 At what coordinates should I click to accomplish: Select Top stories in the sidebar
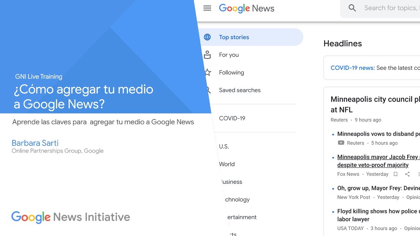click(234, 37)
